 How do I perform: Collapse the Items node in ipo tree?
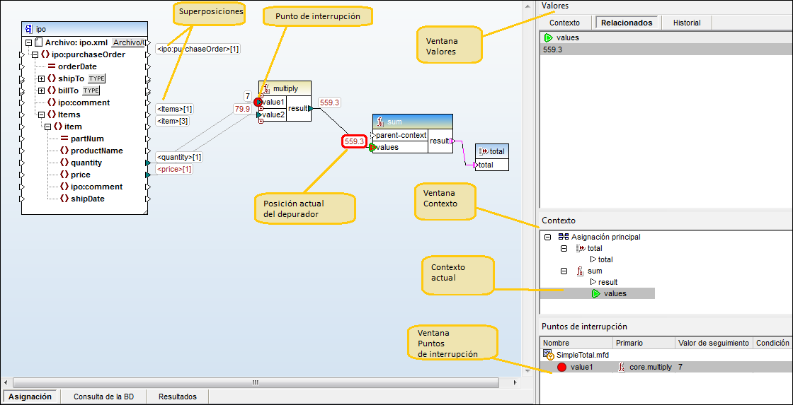41,115
